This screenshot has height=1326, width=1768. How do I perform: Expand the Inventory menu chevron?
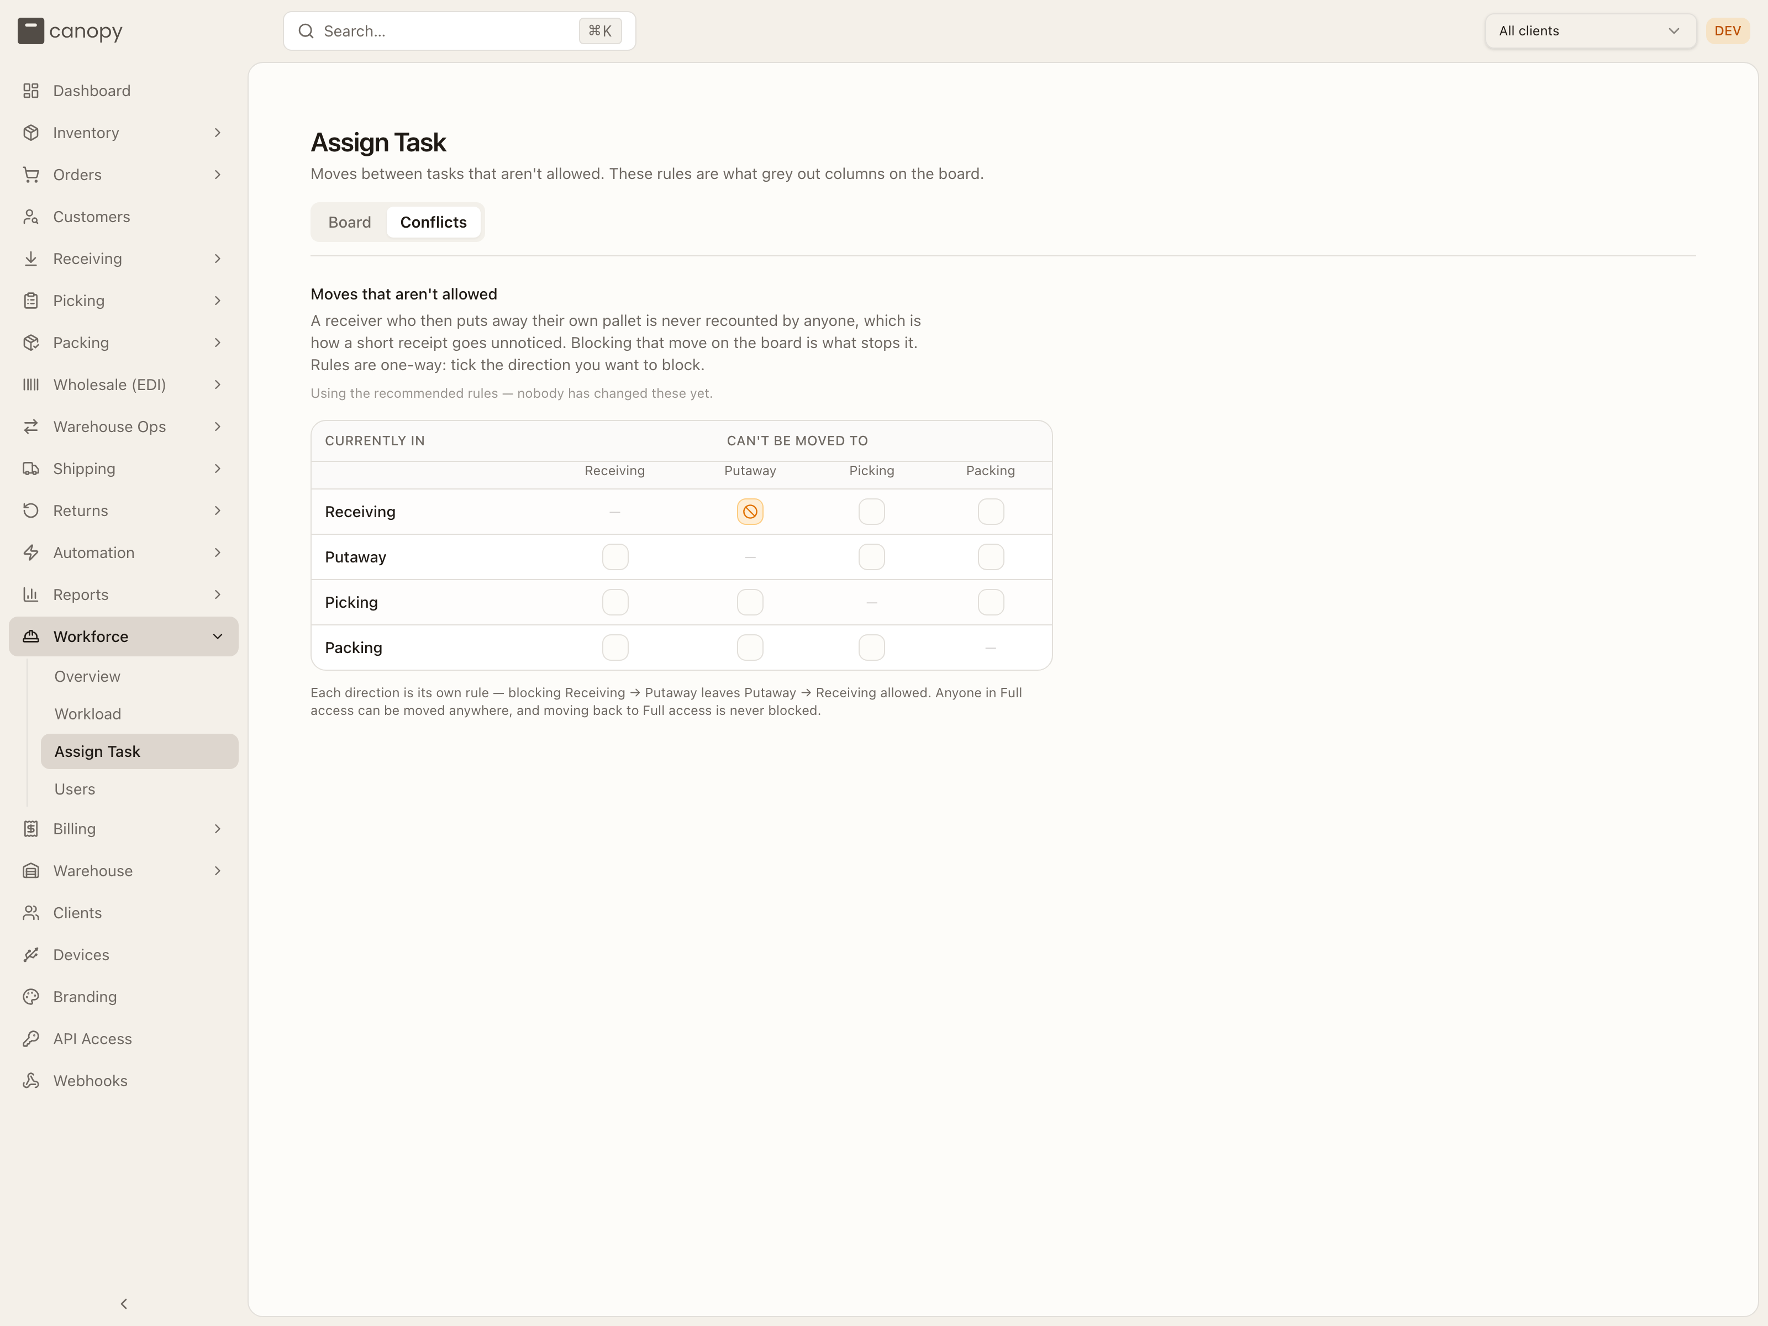click(x=217, y=133)
